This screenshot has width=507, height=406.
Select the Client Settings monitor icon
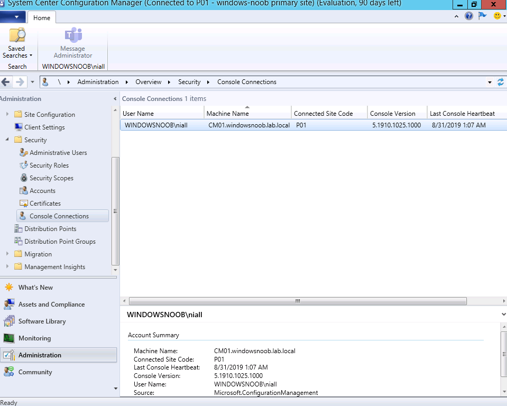pyautogui.click(x=19, y=127)
